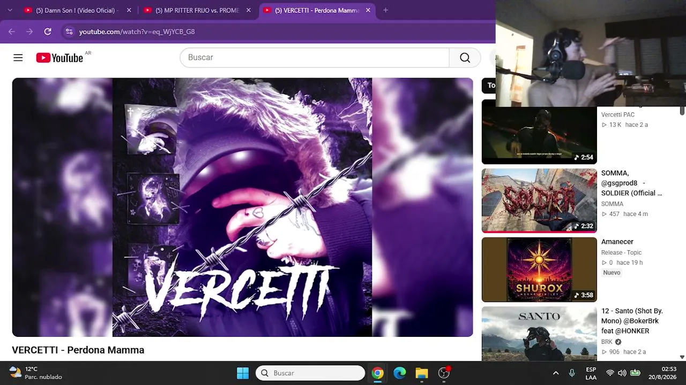This screenshot has height=385, width=686.
Task: Switch to the MP RITTER FRIJO vs. PROME tab
Action: [x=197, y=10]
